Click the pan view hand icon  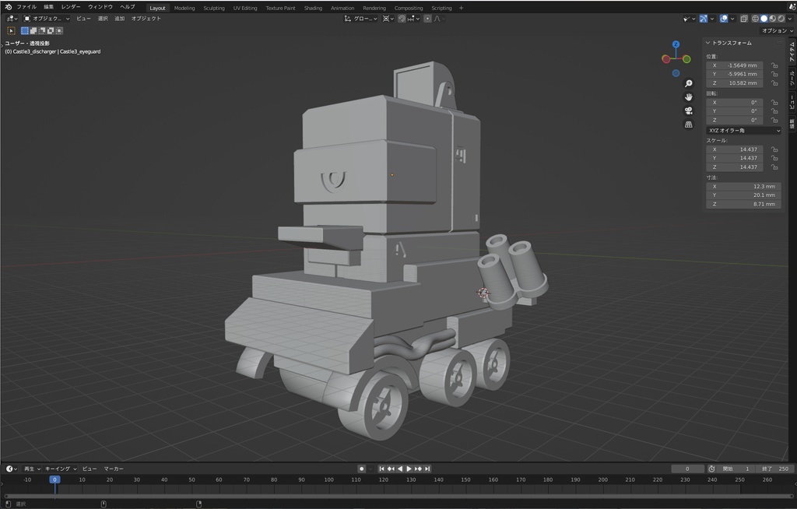(689, 97)
